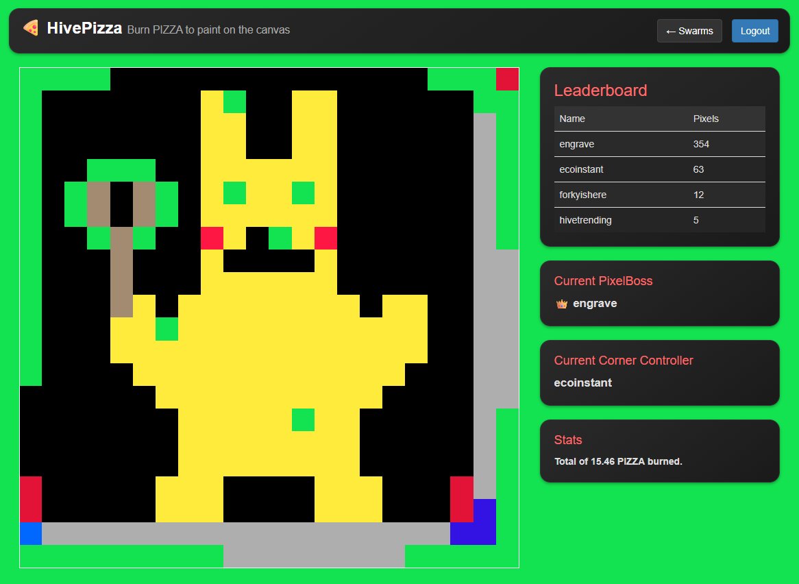Log out with the Logout button
Image resolution: width=799 pixels, height=584 pixels.
point(754,31)
